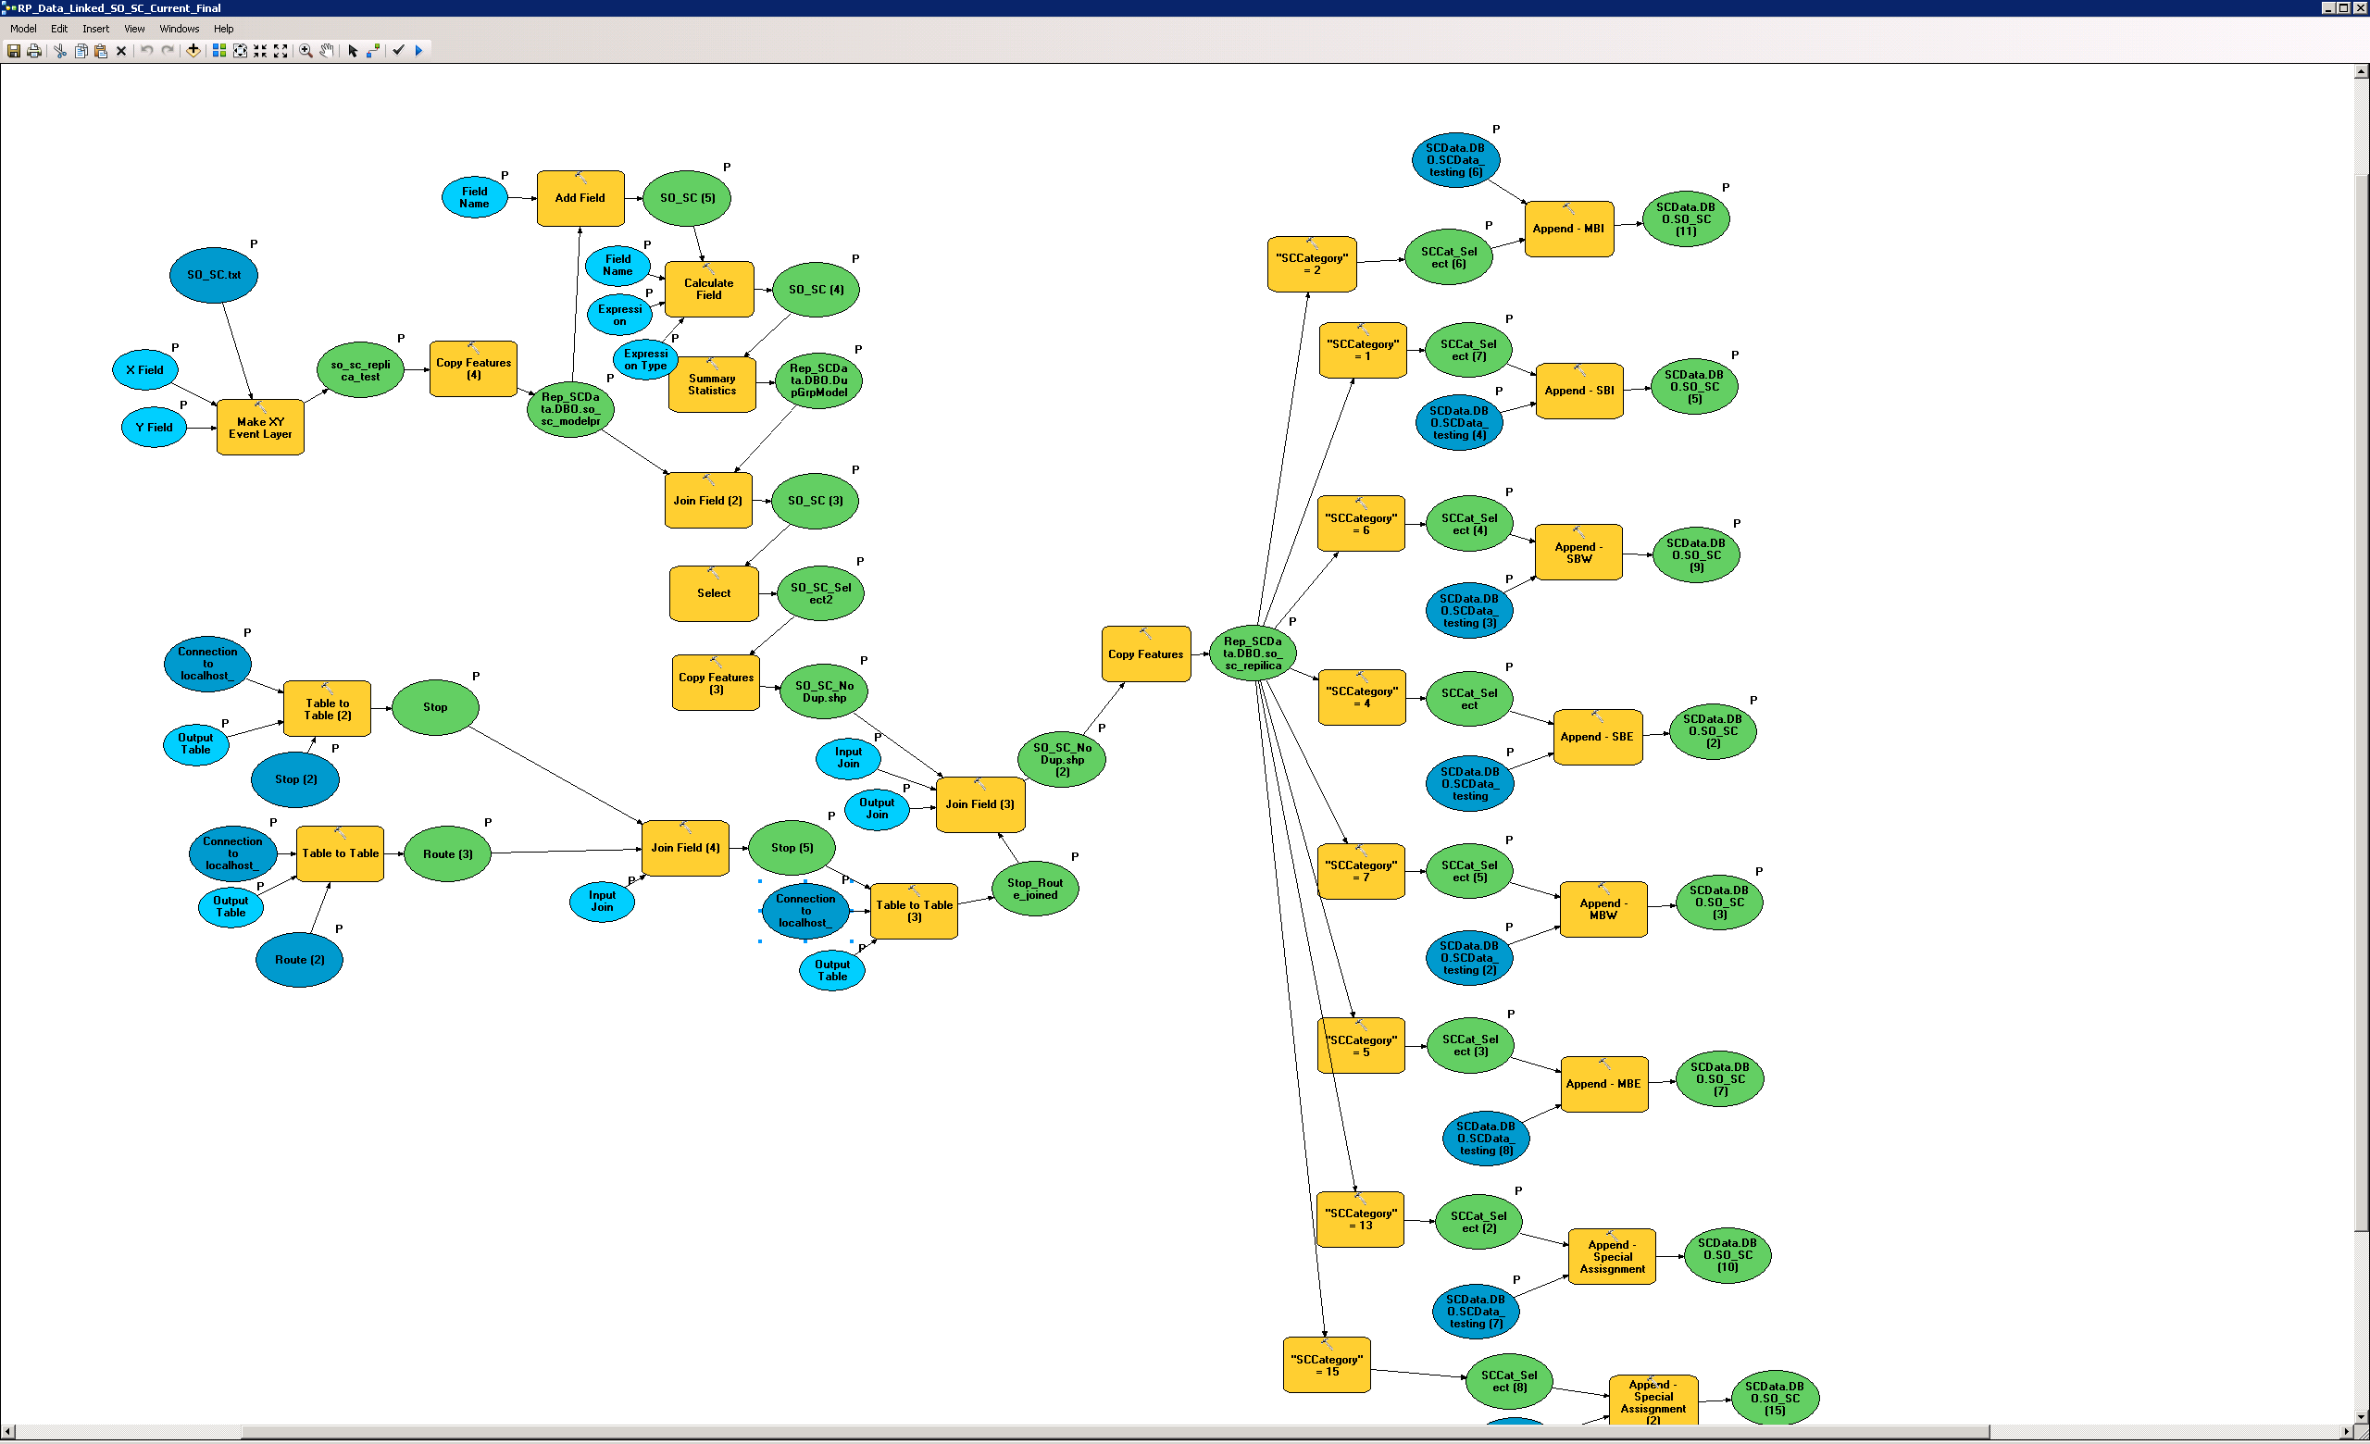This screenshot has width=2370, height=1444.
Task: Select the Stop (2) input oval
Action: (x=295, y=779)
